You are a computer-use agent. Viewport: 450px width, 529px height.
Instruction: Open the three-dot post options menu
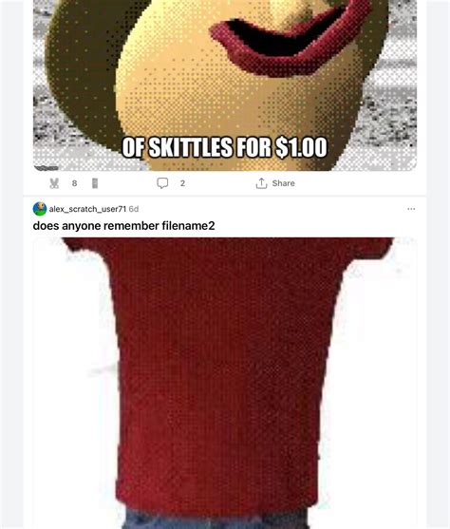pyautogui.click(x=411, y=209)
